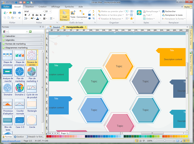Viewport: 194px width, 144px height.
Task: Select the orange Topic hexagon
Action: (x=119, y=66)
